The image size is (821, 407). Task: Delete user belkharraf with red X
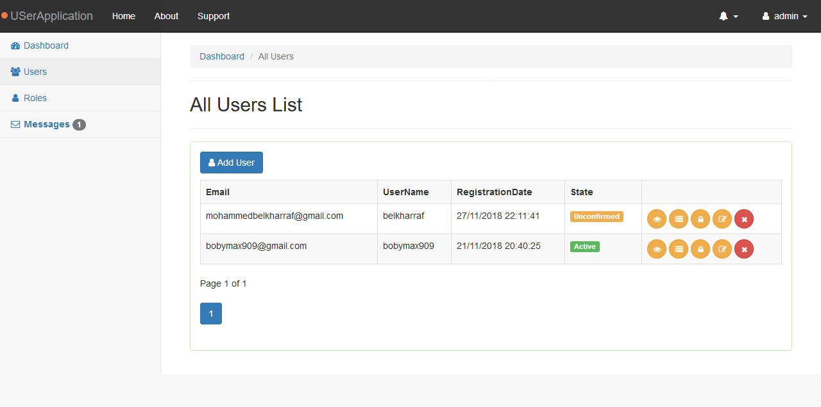[x=744, y=219]
